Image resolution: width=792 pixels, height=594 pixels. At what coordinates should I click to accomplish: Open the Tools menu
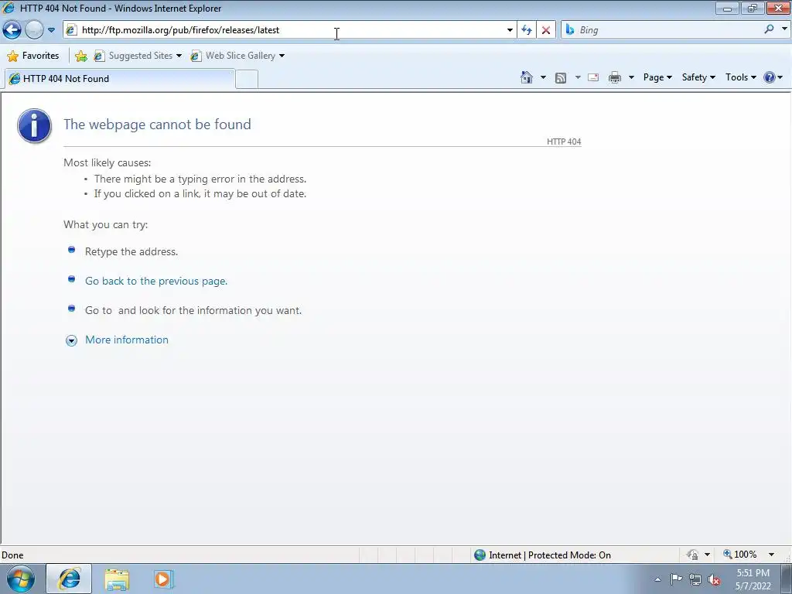tap(740, 77)
